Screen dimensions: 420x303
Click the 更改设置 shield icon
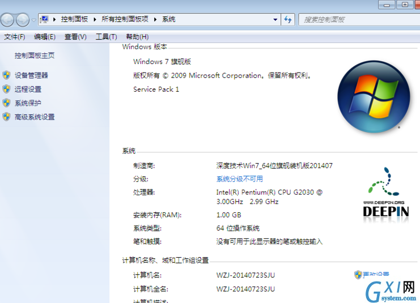[358, 274]
